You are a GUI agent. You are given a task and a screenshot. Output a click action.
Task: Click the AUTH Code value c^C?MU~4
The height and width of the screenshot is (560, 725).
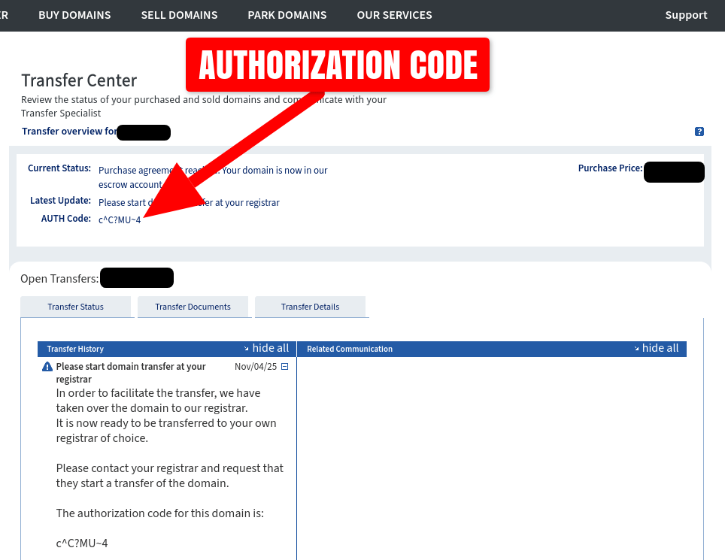tap(120, 219)
